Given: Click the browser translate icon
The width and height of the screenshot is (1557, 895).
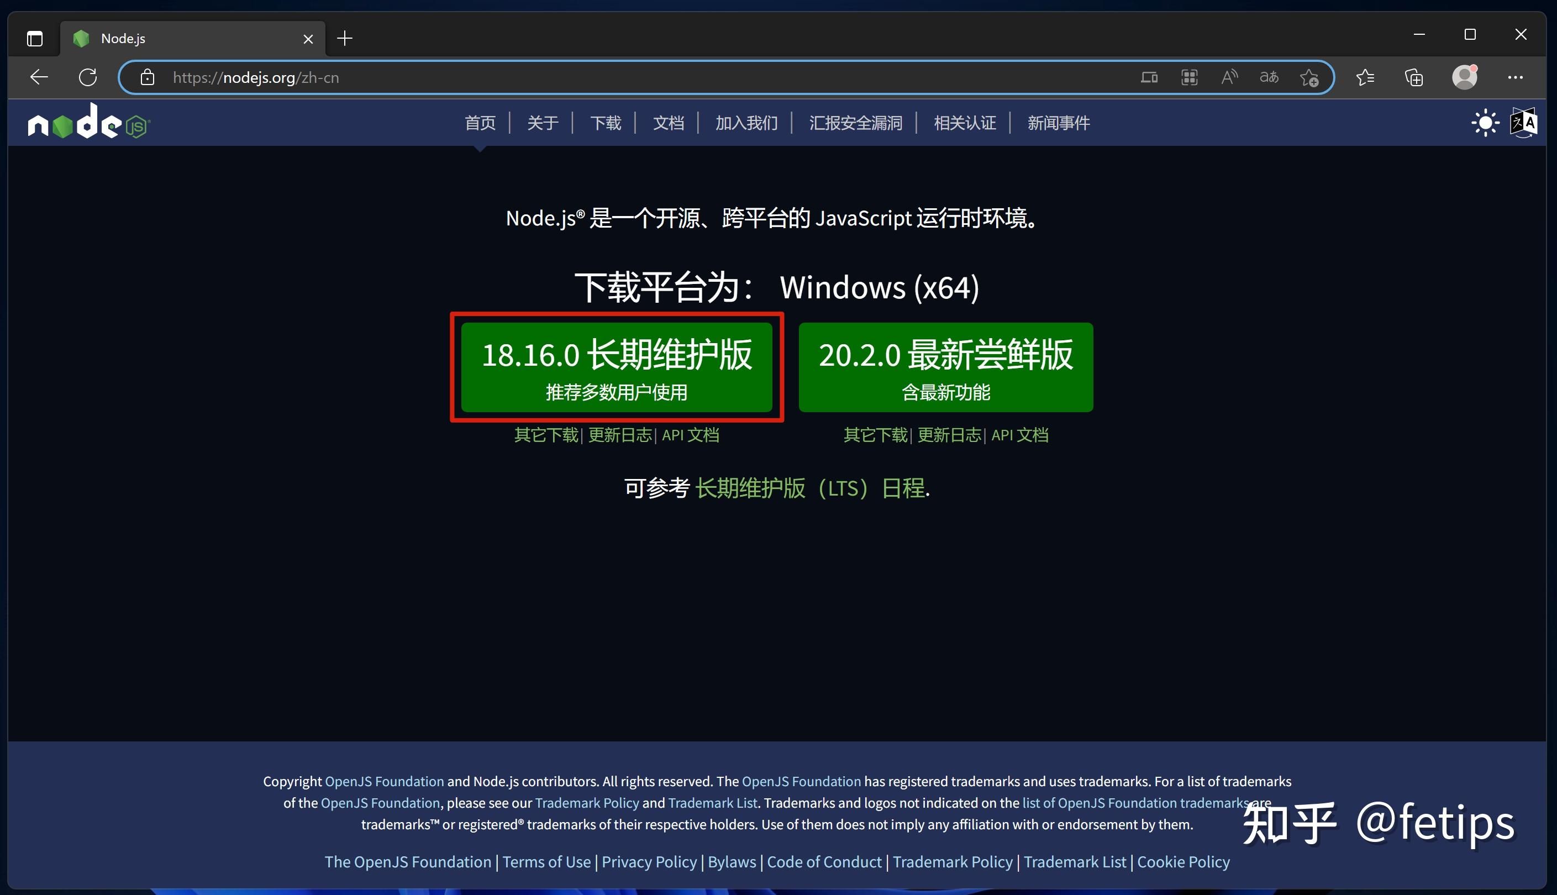Looking at the screenshot, I should 1269,77.
